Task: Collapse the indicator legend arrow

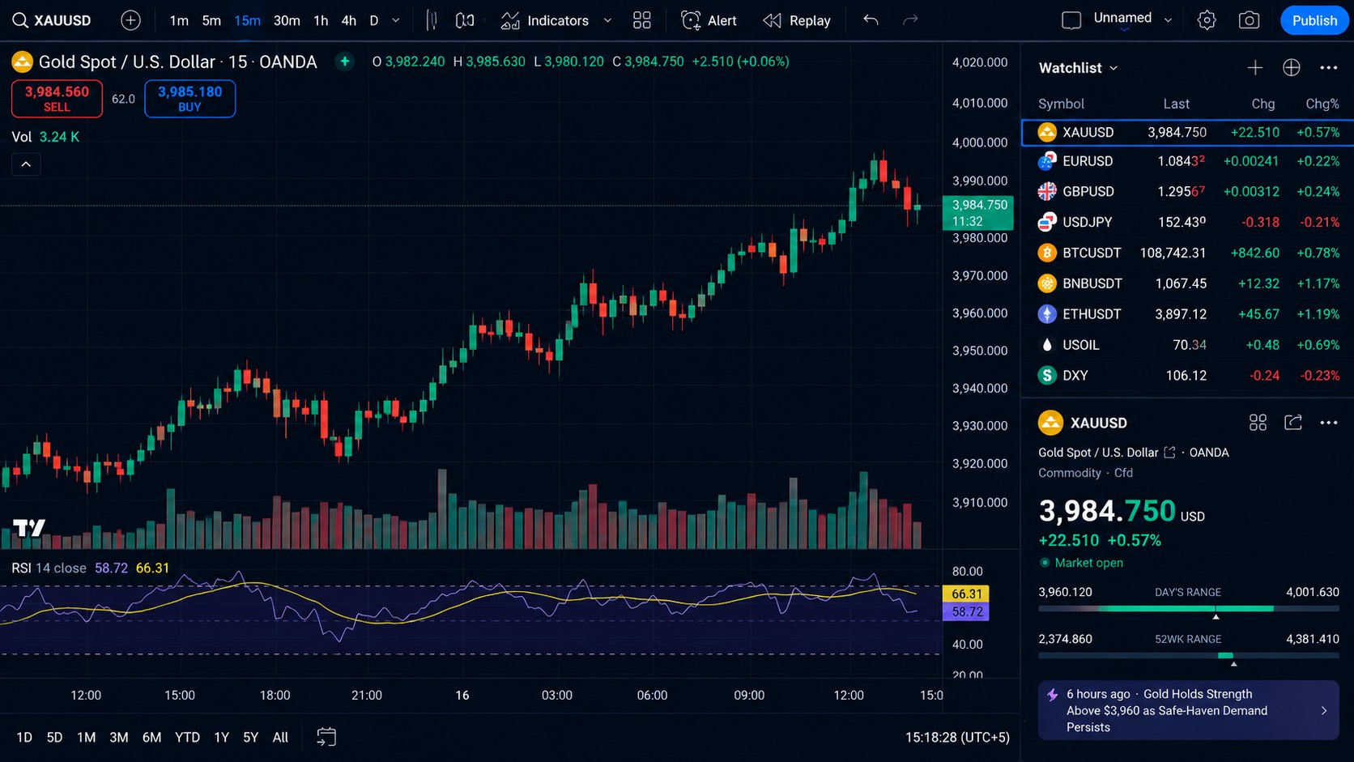Action: 26,164
